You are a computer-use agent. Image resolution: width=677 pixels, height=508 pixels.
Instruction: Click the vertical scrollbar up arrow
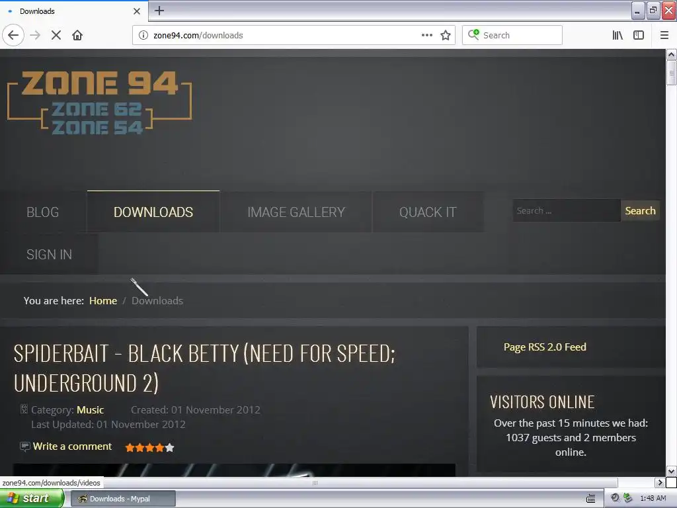point(671,54)
